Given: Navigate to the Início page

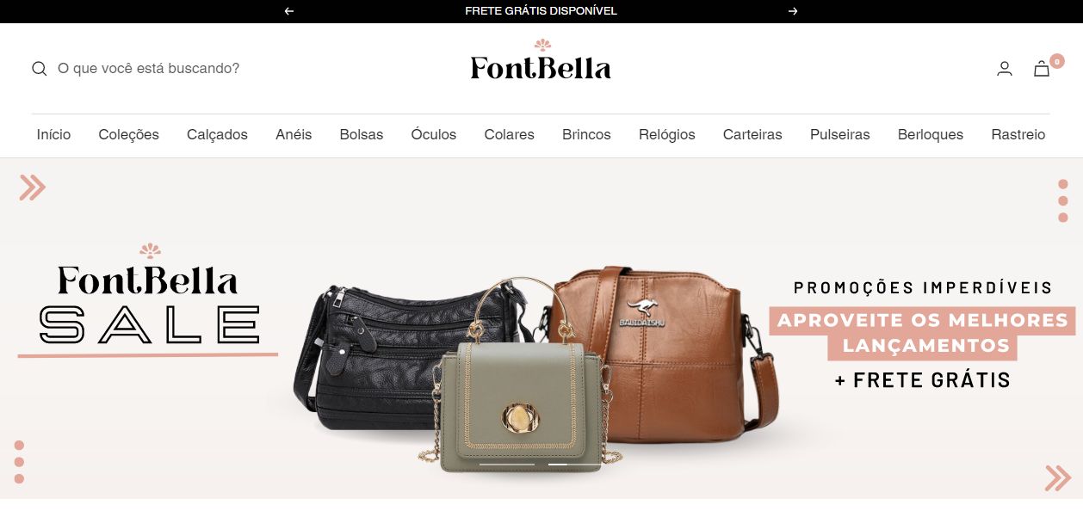Looking at the screenshot, I should [53, 134].
